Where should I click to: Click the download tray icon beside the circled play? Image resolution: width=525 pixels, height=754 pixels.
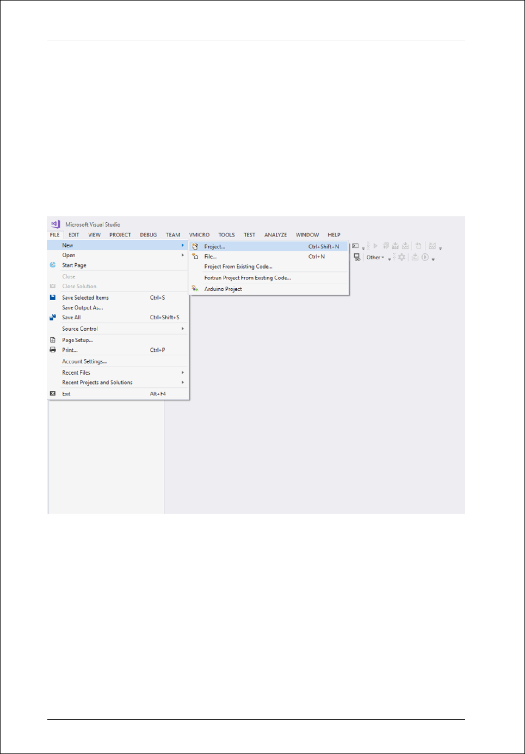point(415,257)
